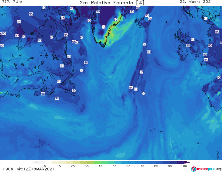
Task: Pick the green colorbar segment between 40 and 45
Action: pyautogui.click(x=97, y=162)
